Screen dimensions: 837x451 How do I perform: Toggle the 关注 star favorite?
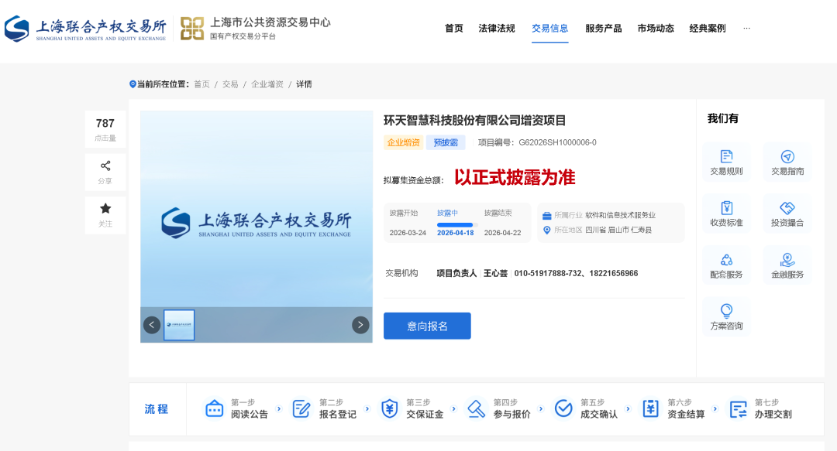pyautogui.click(x=105, y=209)
